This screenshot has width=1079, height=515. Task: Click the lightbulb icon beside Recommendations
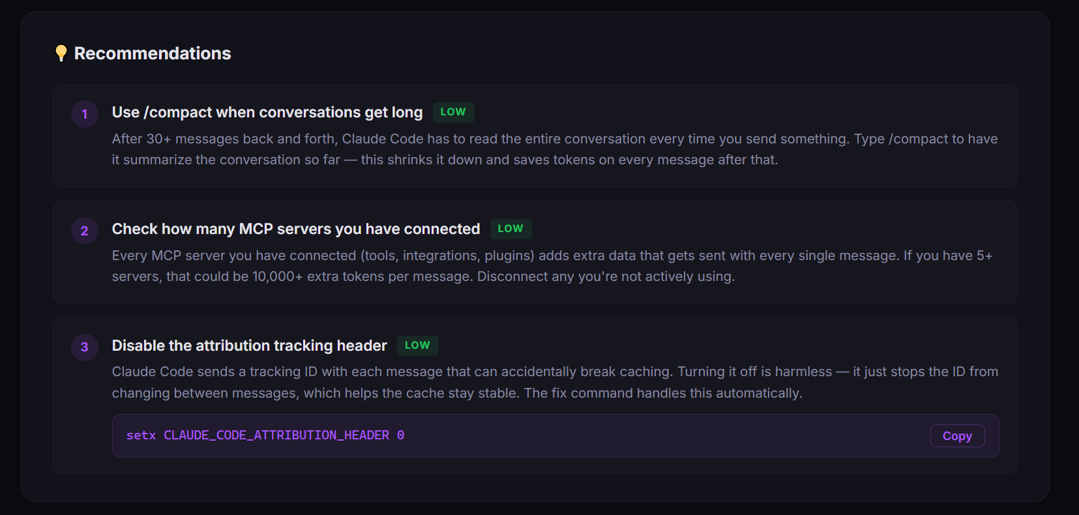(x=61, y=53)
